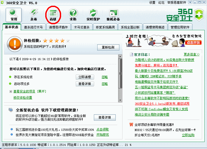Switch to the 查杀流行木马 tab

tap(33, 27)
